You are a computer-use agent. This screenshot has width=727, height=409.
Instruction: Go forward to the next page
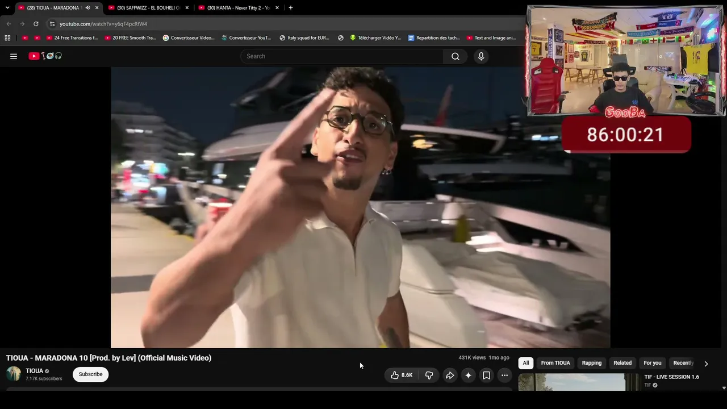point(22,24)
